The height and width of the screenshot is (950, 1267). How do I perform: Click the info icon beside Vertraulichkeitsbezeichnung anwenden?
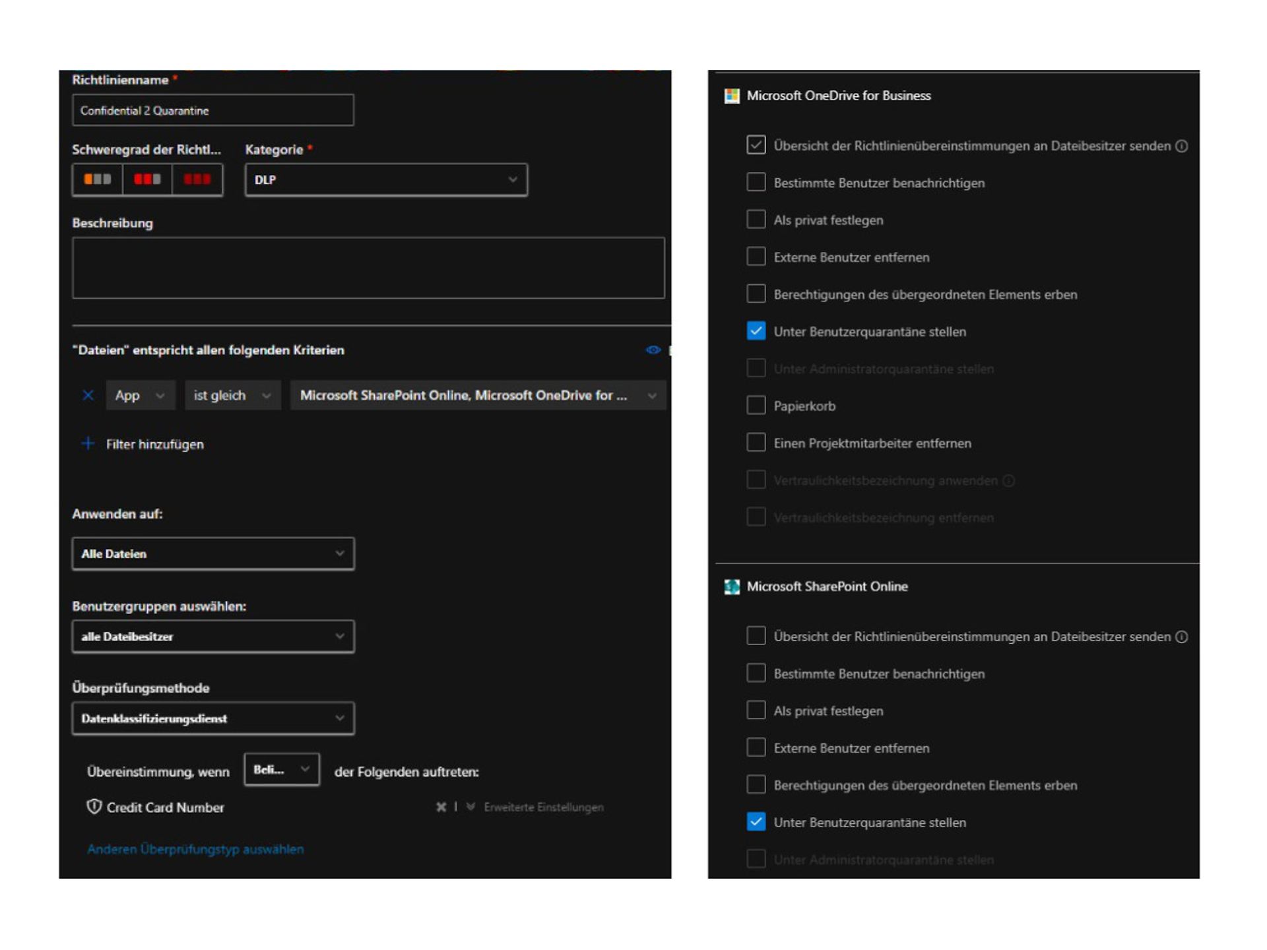[x=1010, y=480]
